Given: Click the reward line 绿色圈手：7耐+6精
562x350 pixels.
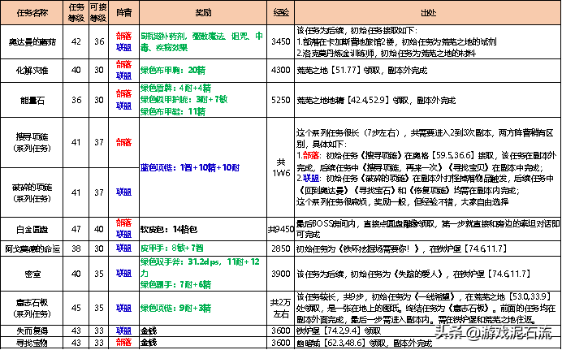Looking at the screenshot, I should point(175,285).
